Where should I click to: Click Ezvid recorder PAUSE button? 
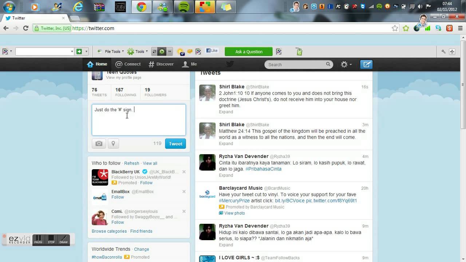point(38,239)
